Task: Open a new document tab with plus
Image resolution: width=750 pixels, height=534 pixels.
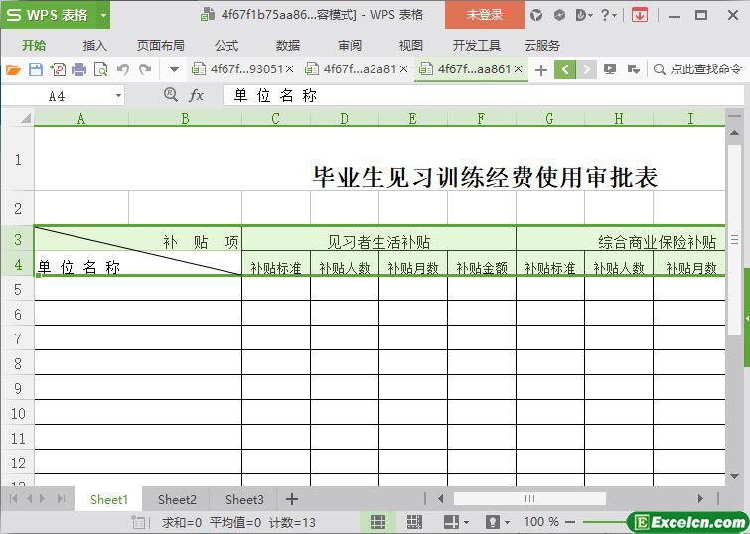Action: (540, 69)
